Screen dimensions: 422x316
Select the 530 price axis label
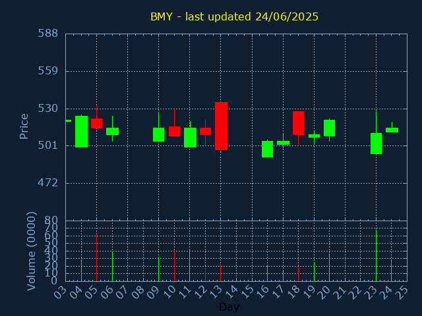point(48,109)
